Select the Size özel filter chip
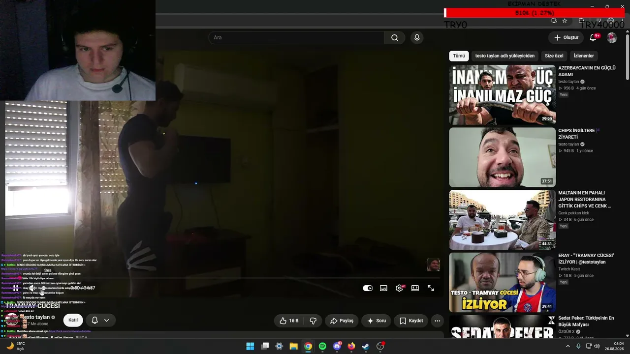The image size is (630, 354). point(554,56)
